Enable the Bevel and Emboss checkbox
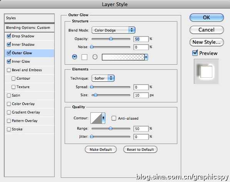Viewport: 230px width, 182px height. coord(9,70)
